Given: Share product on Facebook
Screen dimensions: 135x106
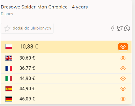Looking at the screenshot, I should click(x=112, y=28).
